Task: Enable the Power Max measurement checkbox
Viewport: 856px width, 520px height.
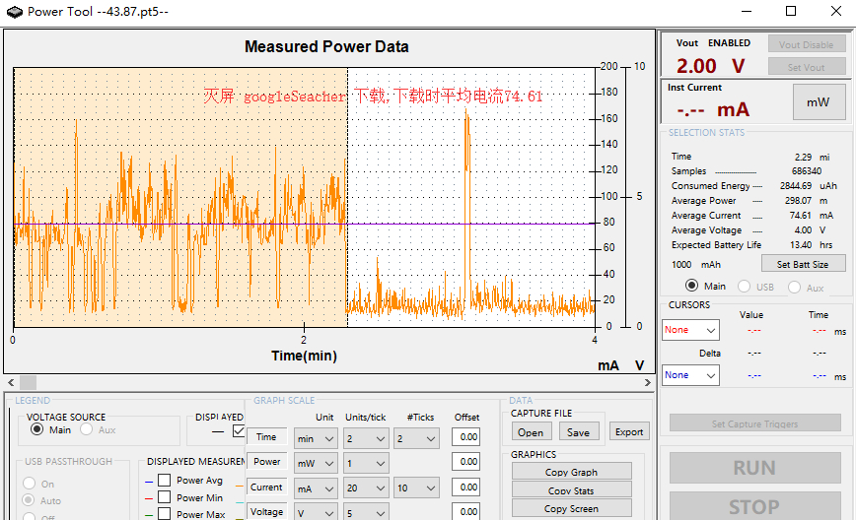Action: [x=165, y=514]
